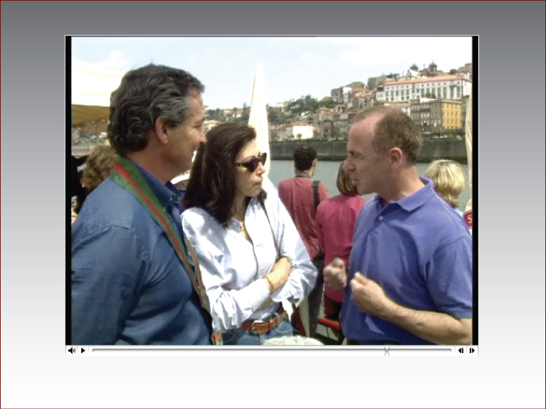This screenshot has height=409, width=546.
Task: Click seek bar track right of playhead
Action: 420,350
